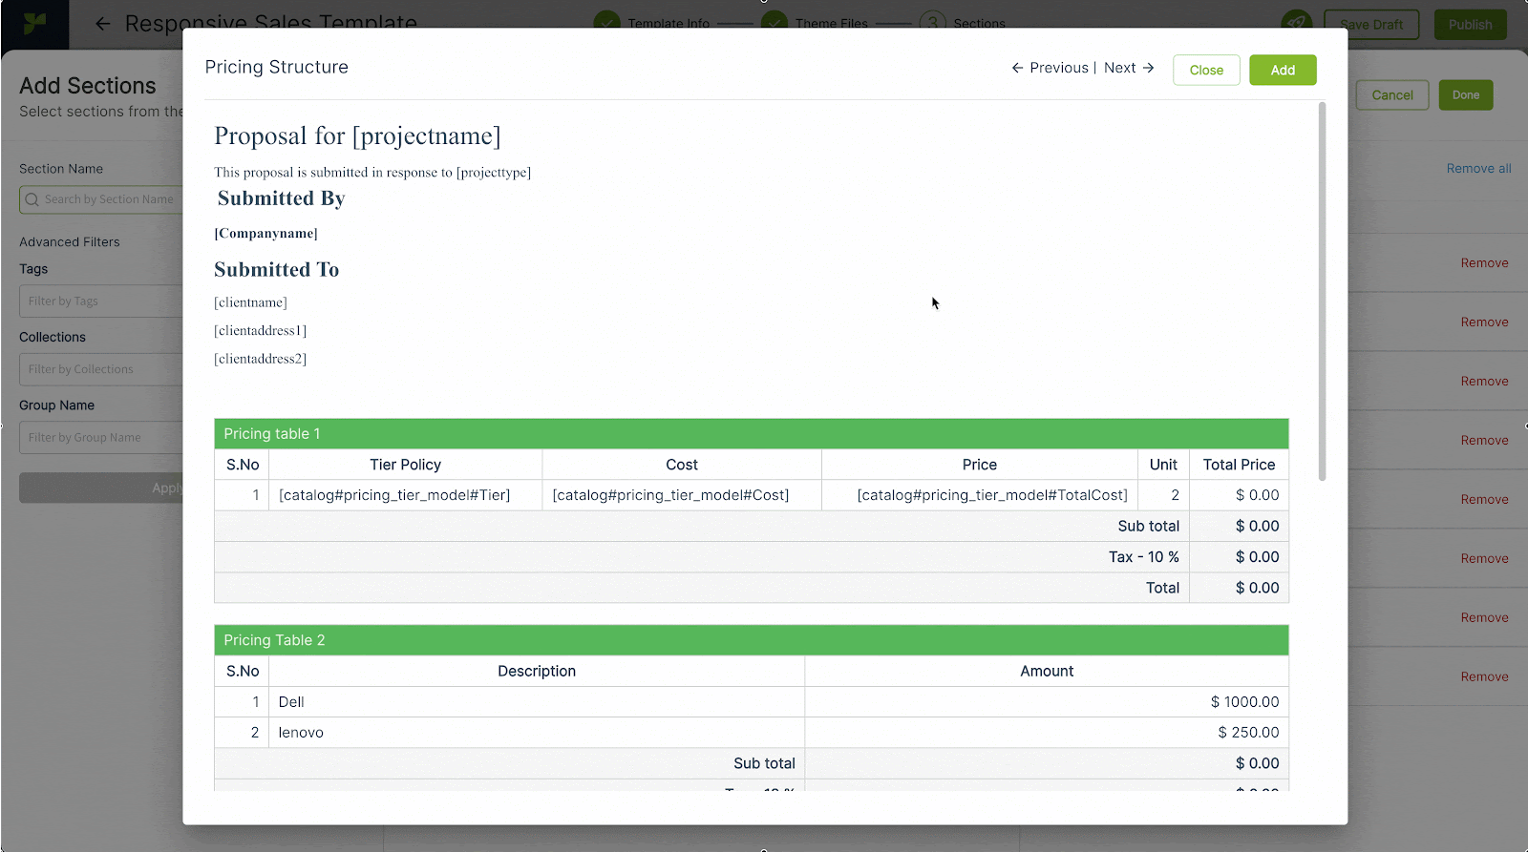1528x852 pixels.
Task: Click the right arrow next to Next
Action: click(x=1149, y=68)
